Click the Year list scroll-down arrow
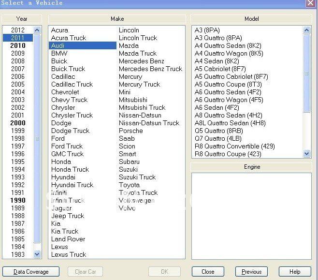 (x=37, y=254)
